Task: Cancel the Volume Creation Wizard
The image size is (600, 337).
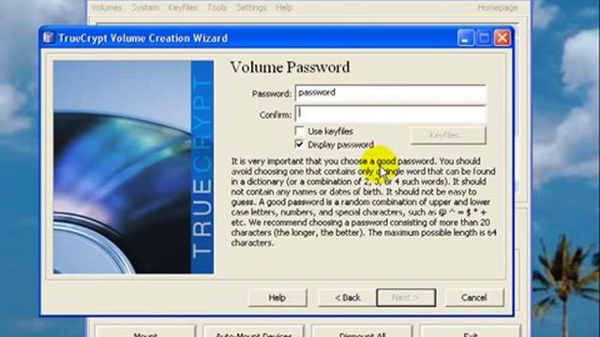Action: pos(474,298)
